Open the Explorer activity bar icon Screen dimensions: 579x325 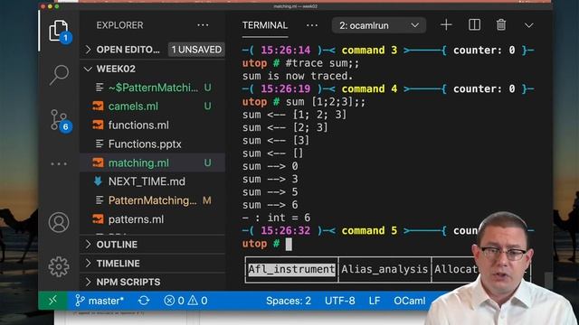tap(59, 30)
